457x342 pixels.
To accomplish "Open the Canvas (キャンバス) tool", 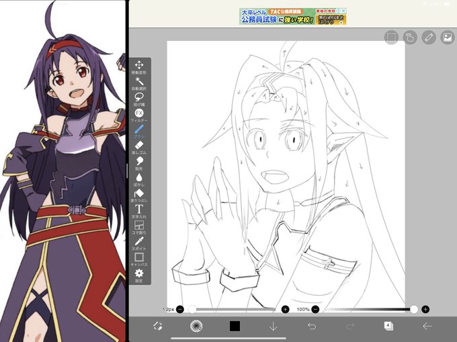I will coord(139,260).
